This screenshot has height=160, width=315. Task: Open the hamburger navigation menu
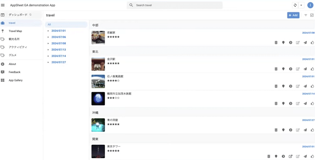coord(3,5)
